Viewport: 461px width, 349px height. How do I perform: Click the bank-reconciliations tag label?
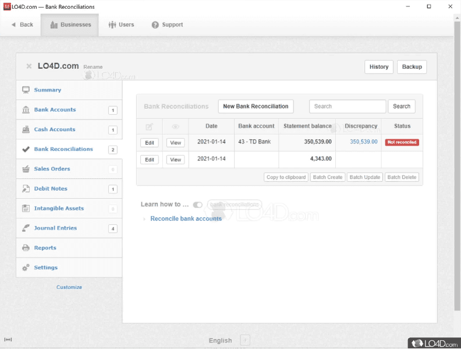point(235,205)
